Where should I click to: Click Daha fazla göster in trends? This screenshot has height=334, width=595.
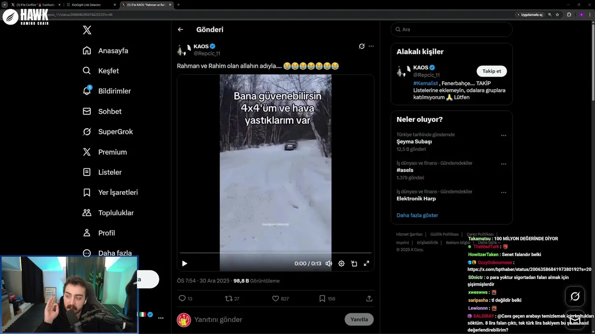point(417,215)
